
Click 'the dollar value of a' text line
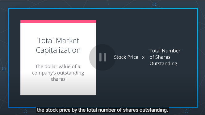58,67
